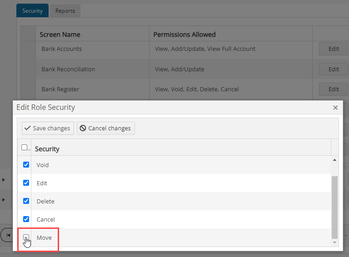
Task: Switch to the Reports tab
Action: (65, 11)
